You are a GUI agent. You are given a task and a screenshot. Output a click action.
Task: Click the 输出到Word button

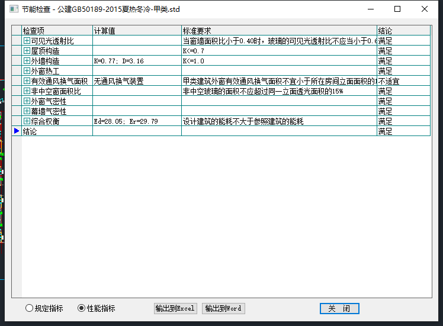[x=223, y=308]
